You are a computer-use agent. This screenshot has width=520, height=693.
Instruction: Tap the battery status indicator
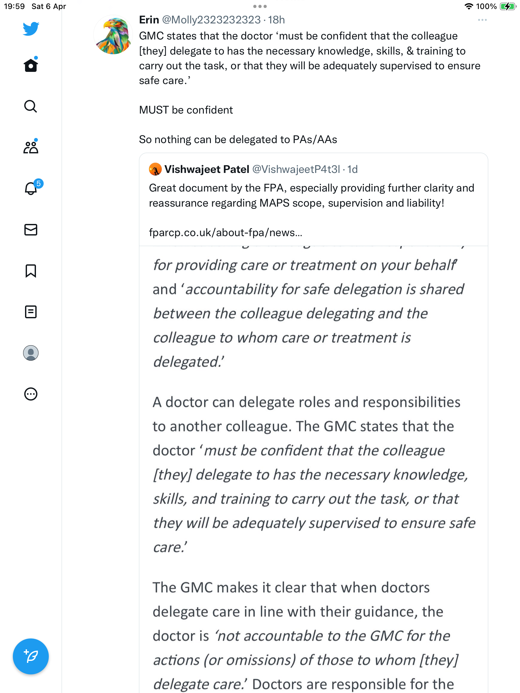[507, 6]
